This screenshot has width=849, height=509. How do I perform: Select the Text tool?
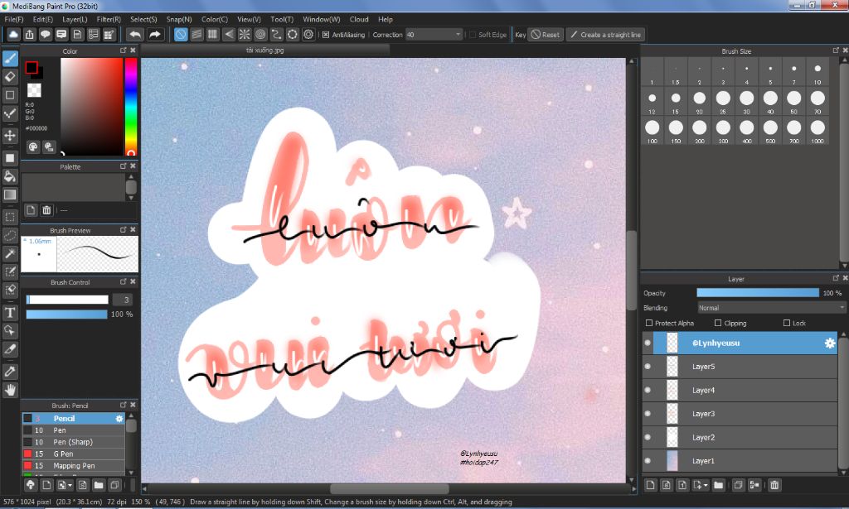(x=10, y=312)
